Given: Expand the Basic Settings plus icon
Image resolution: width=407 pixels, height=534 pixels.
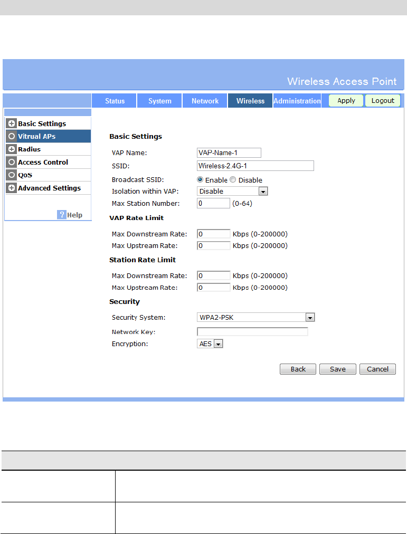Looking at the screenshot, I should [x=12, y=123].
